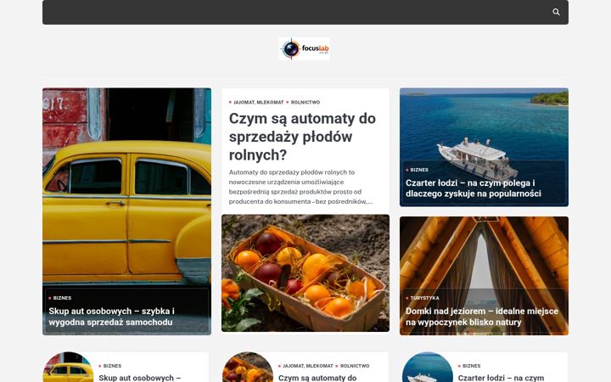
Task: Open 'Domki nad jeziorem' card headline
Action: (482, 317)
